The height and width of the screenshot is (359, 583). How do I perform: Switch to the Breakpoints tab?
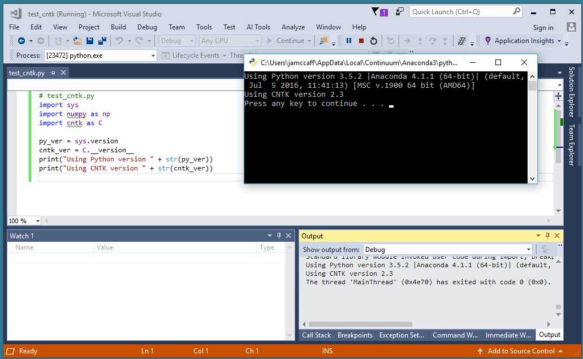[355, 335]
